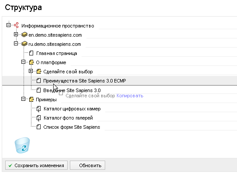
Task: Click the Обновить button
Action: [87, 165]
